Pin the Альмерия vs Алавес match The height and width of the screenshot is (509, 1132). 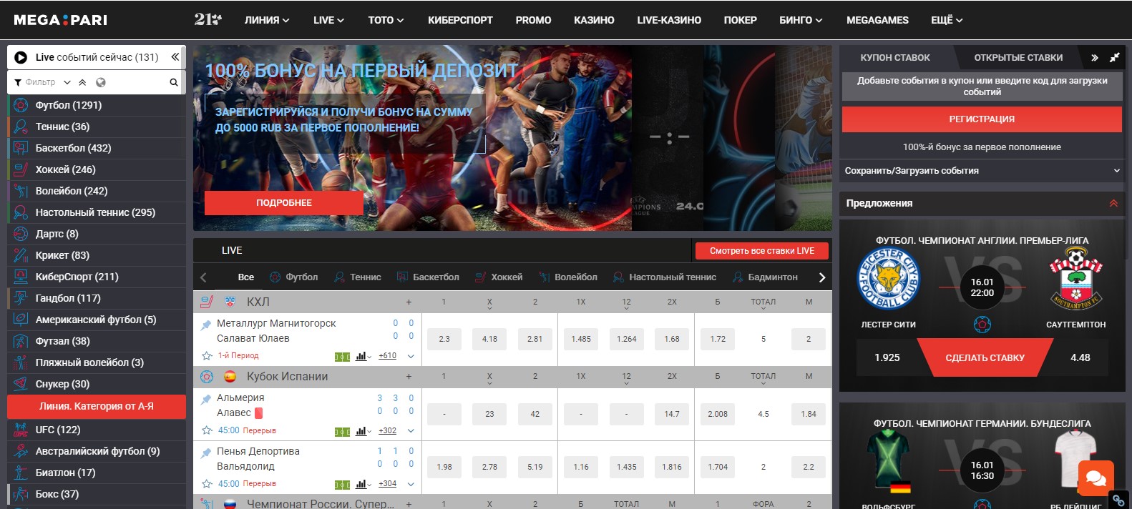tap(206, 399)
